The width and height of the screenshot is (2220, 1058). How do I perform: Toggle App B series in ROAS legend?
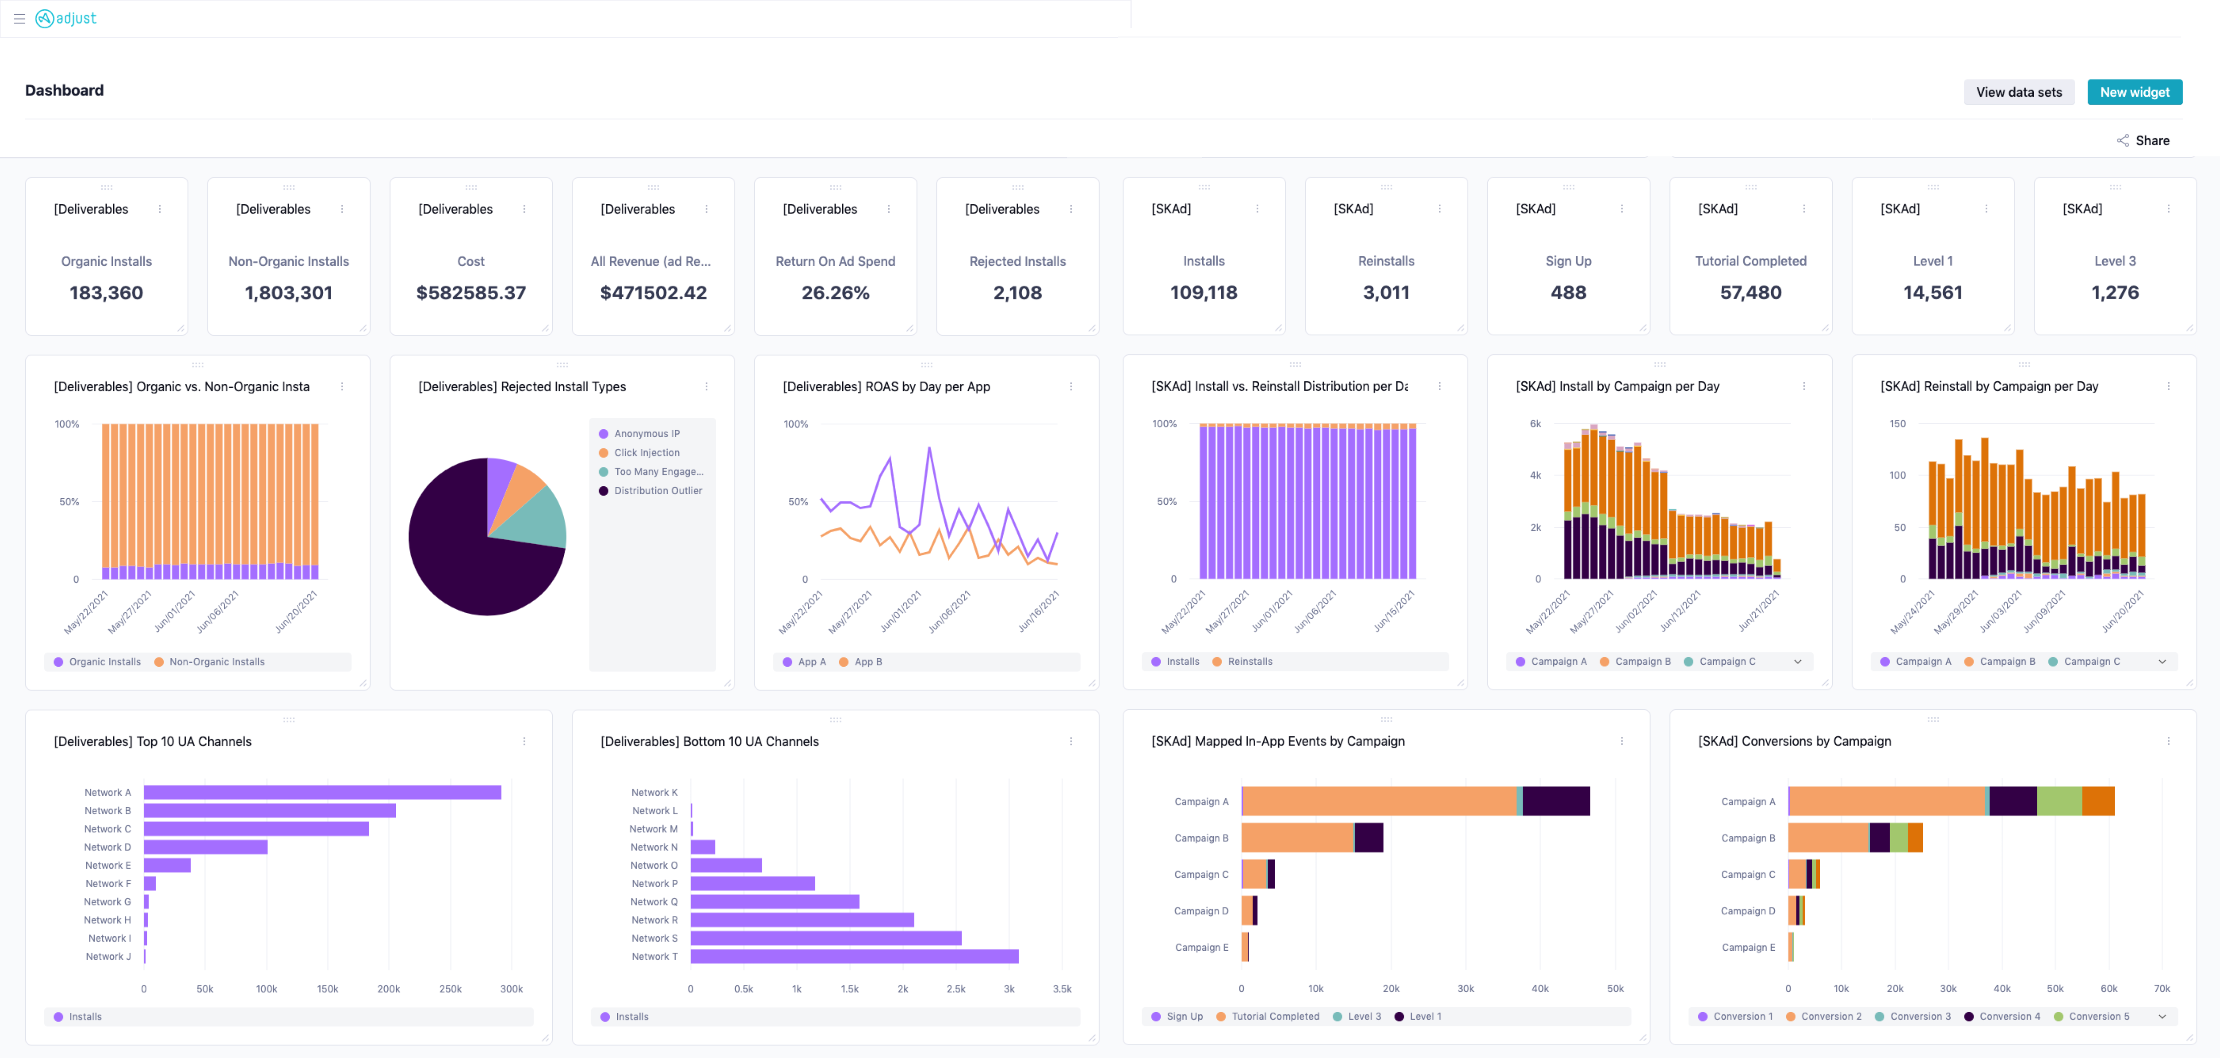[x=860, y=662]
